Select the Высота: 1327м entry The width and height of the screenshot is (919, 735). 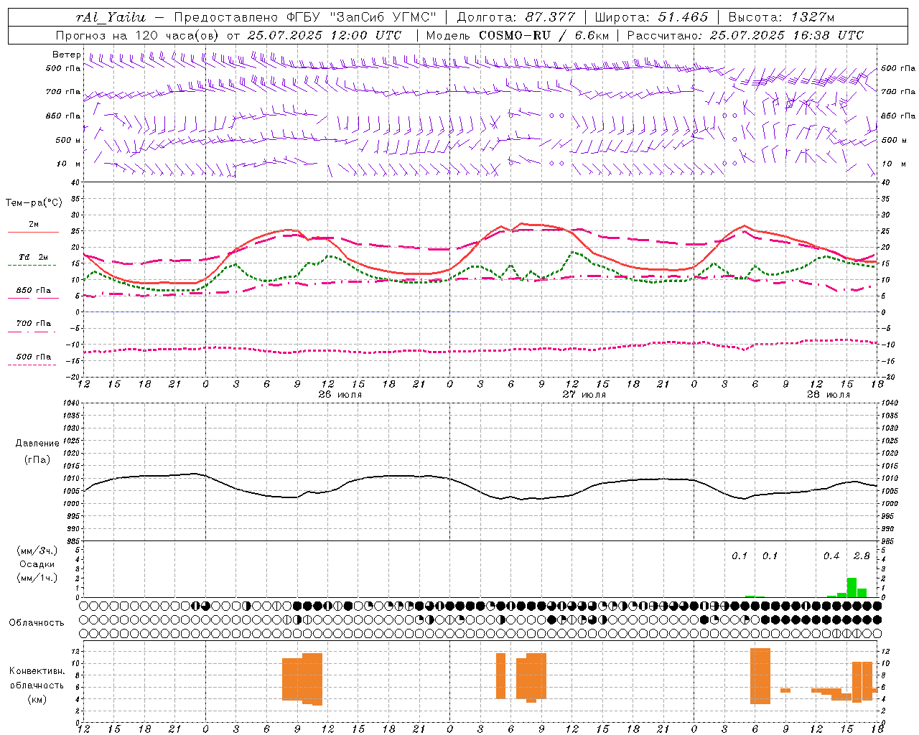pos(781,17)
